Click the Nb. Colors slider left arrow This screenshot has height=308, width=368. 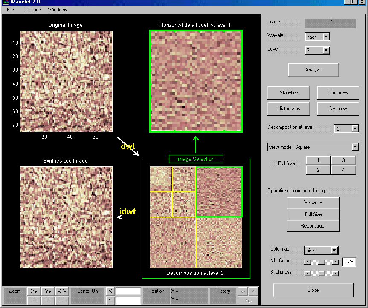point(307,262)
